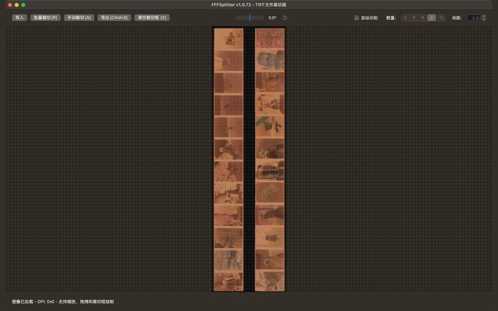Click the 数量 label
This screenshot has width=498, height=311.
[x=391, y=18]
